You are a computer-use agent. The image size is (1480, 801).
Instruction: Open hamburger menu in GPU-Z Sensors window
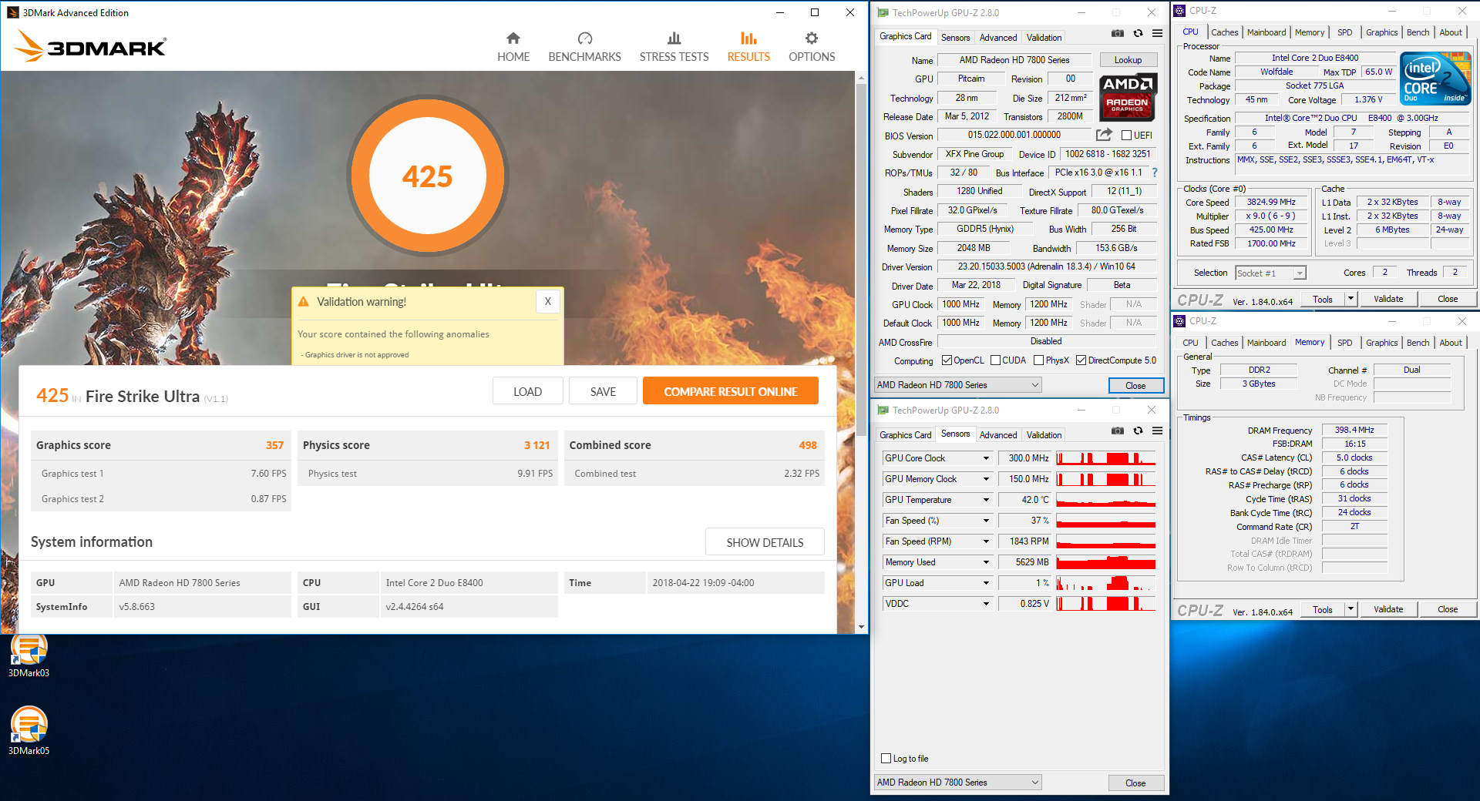click(x=1157, y=431)
